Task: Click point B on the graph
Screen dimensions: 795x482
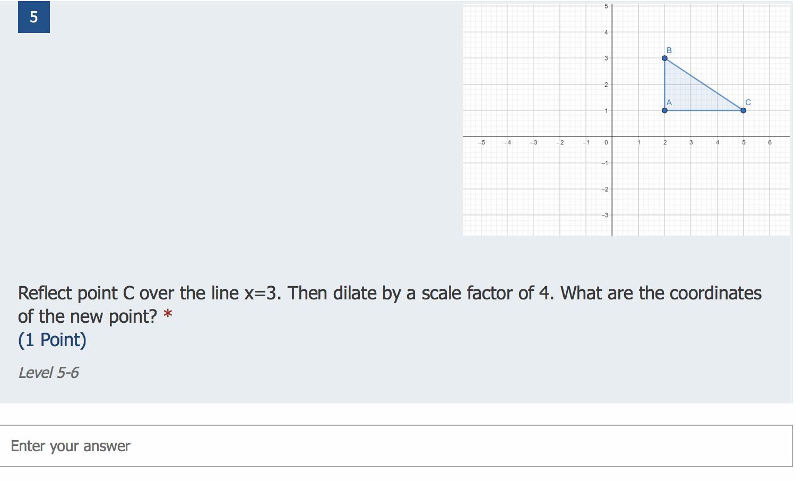Action: 664,58
